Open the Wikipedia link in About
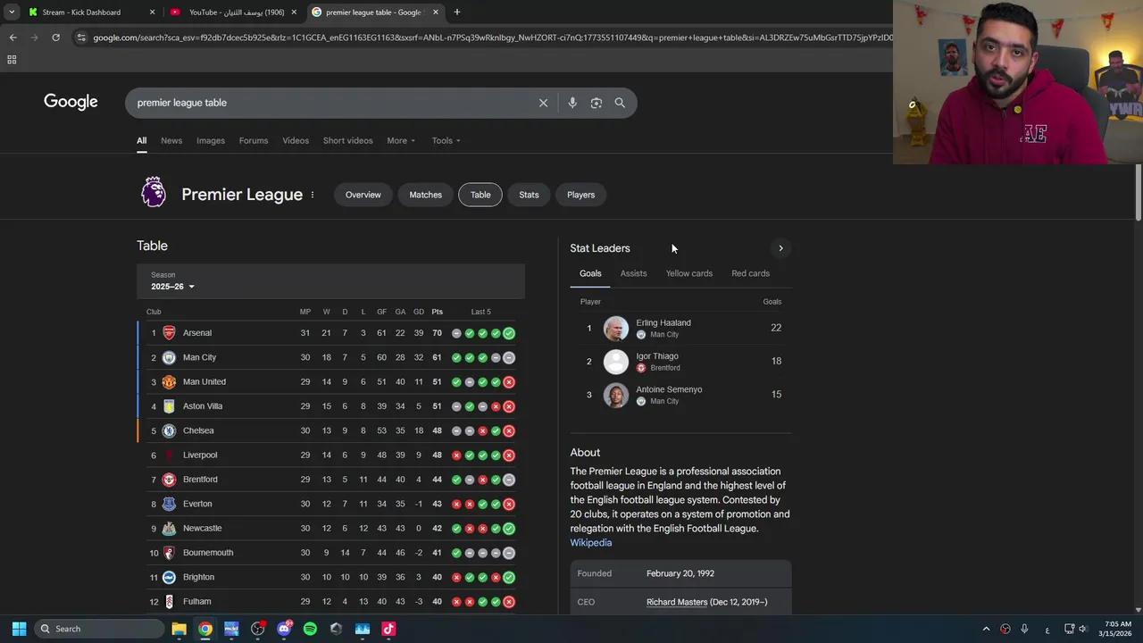This screenshot has width=1143, height=643. [591, 543]
